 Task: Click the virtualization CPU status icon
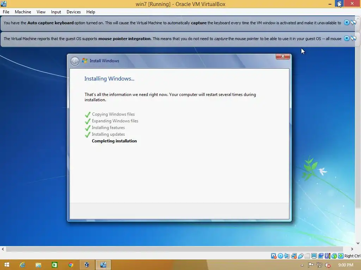(328, 256)
